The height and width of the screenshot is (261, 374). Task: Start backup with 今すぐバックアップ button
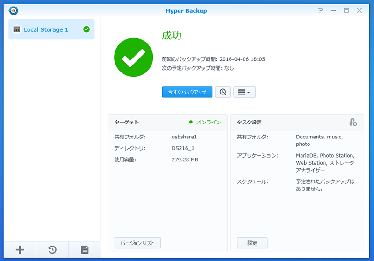tap(187, 92)
